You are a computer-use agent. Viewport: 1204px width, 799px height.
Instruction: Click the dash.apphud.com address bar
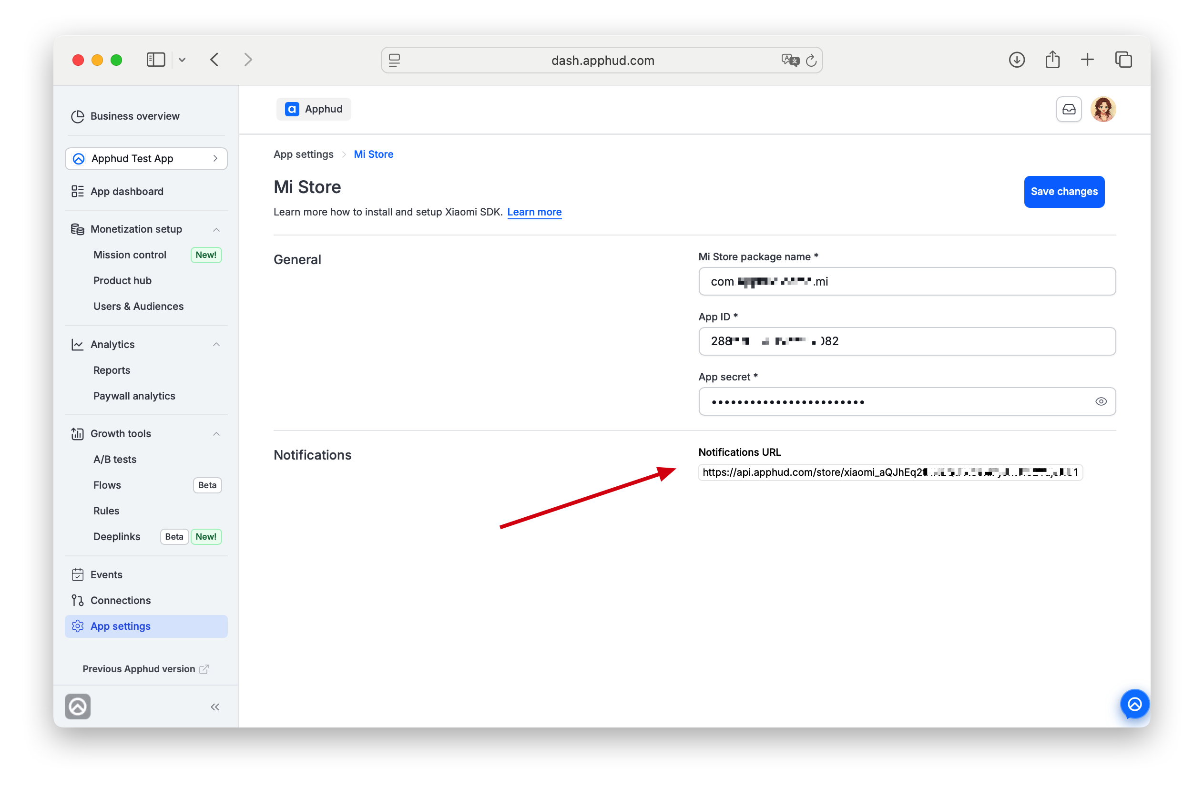click(602, 60)
